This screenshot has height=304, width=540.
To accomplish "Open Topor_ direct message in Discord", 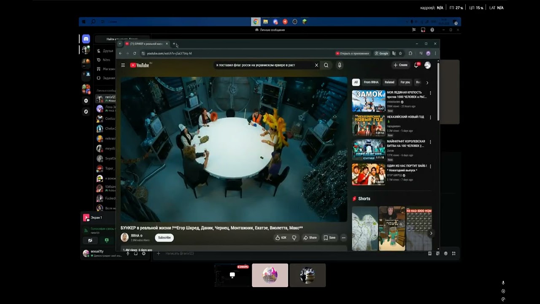I will [x=105, y=168].
